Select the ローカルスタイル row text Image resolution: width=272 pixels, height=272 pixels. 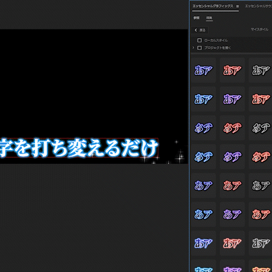click(216, 40)
